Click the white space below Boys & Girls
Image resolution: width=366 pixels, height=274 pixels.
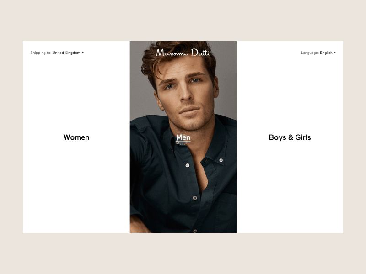pyautogui.click(x=290, y=186)
